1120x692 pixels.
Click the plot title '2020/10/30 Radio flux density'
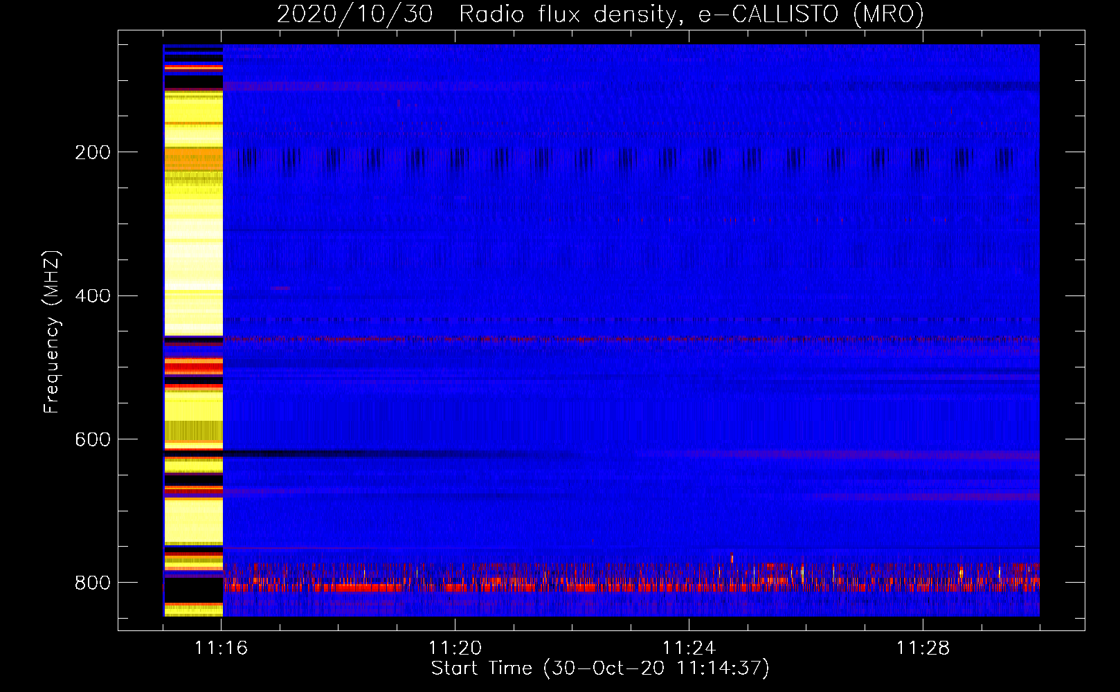600,14
